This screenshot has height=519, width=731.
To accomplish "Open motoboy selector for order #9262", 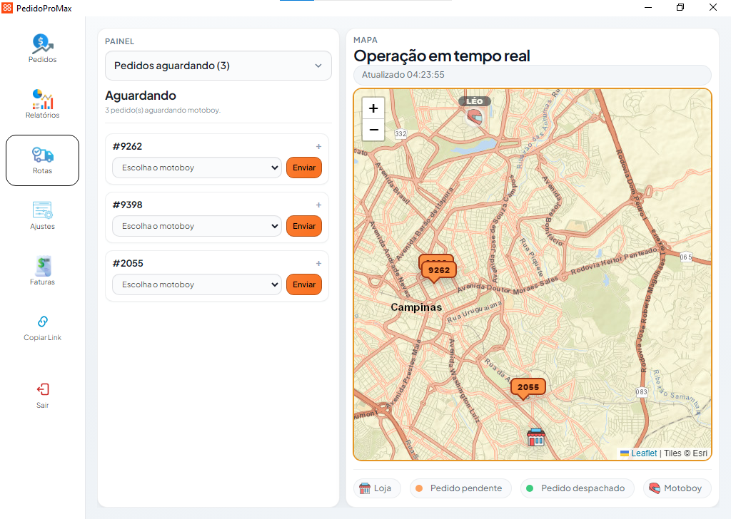I will [197, 168].
